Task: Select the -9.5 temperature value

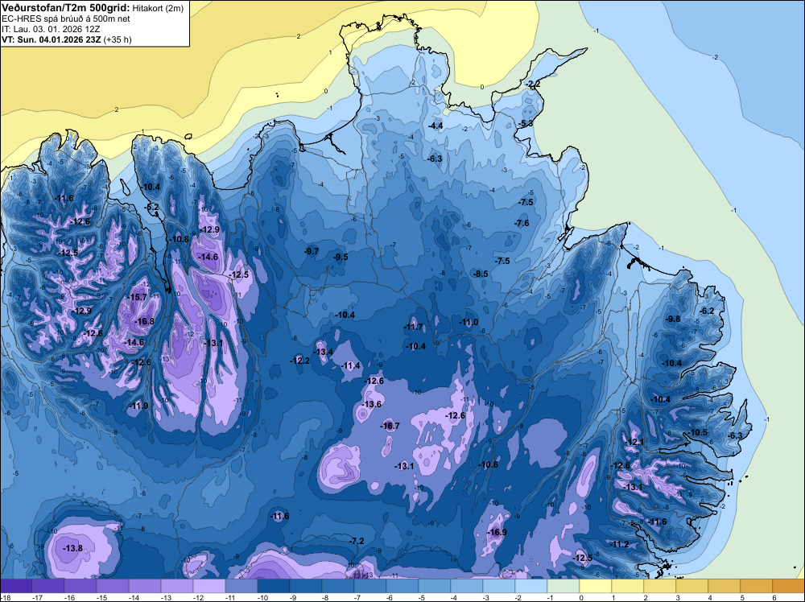Action: [x=341, y=257]
